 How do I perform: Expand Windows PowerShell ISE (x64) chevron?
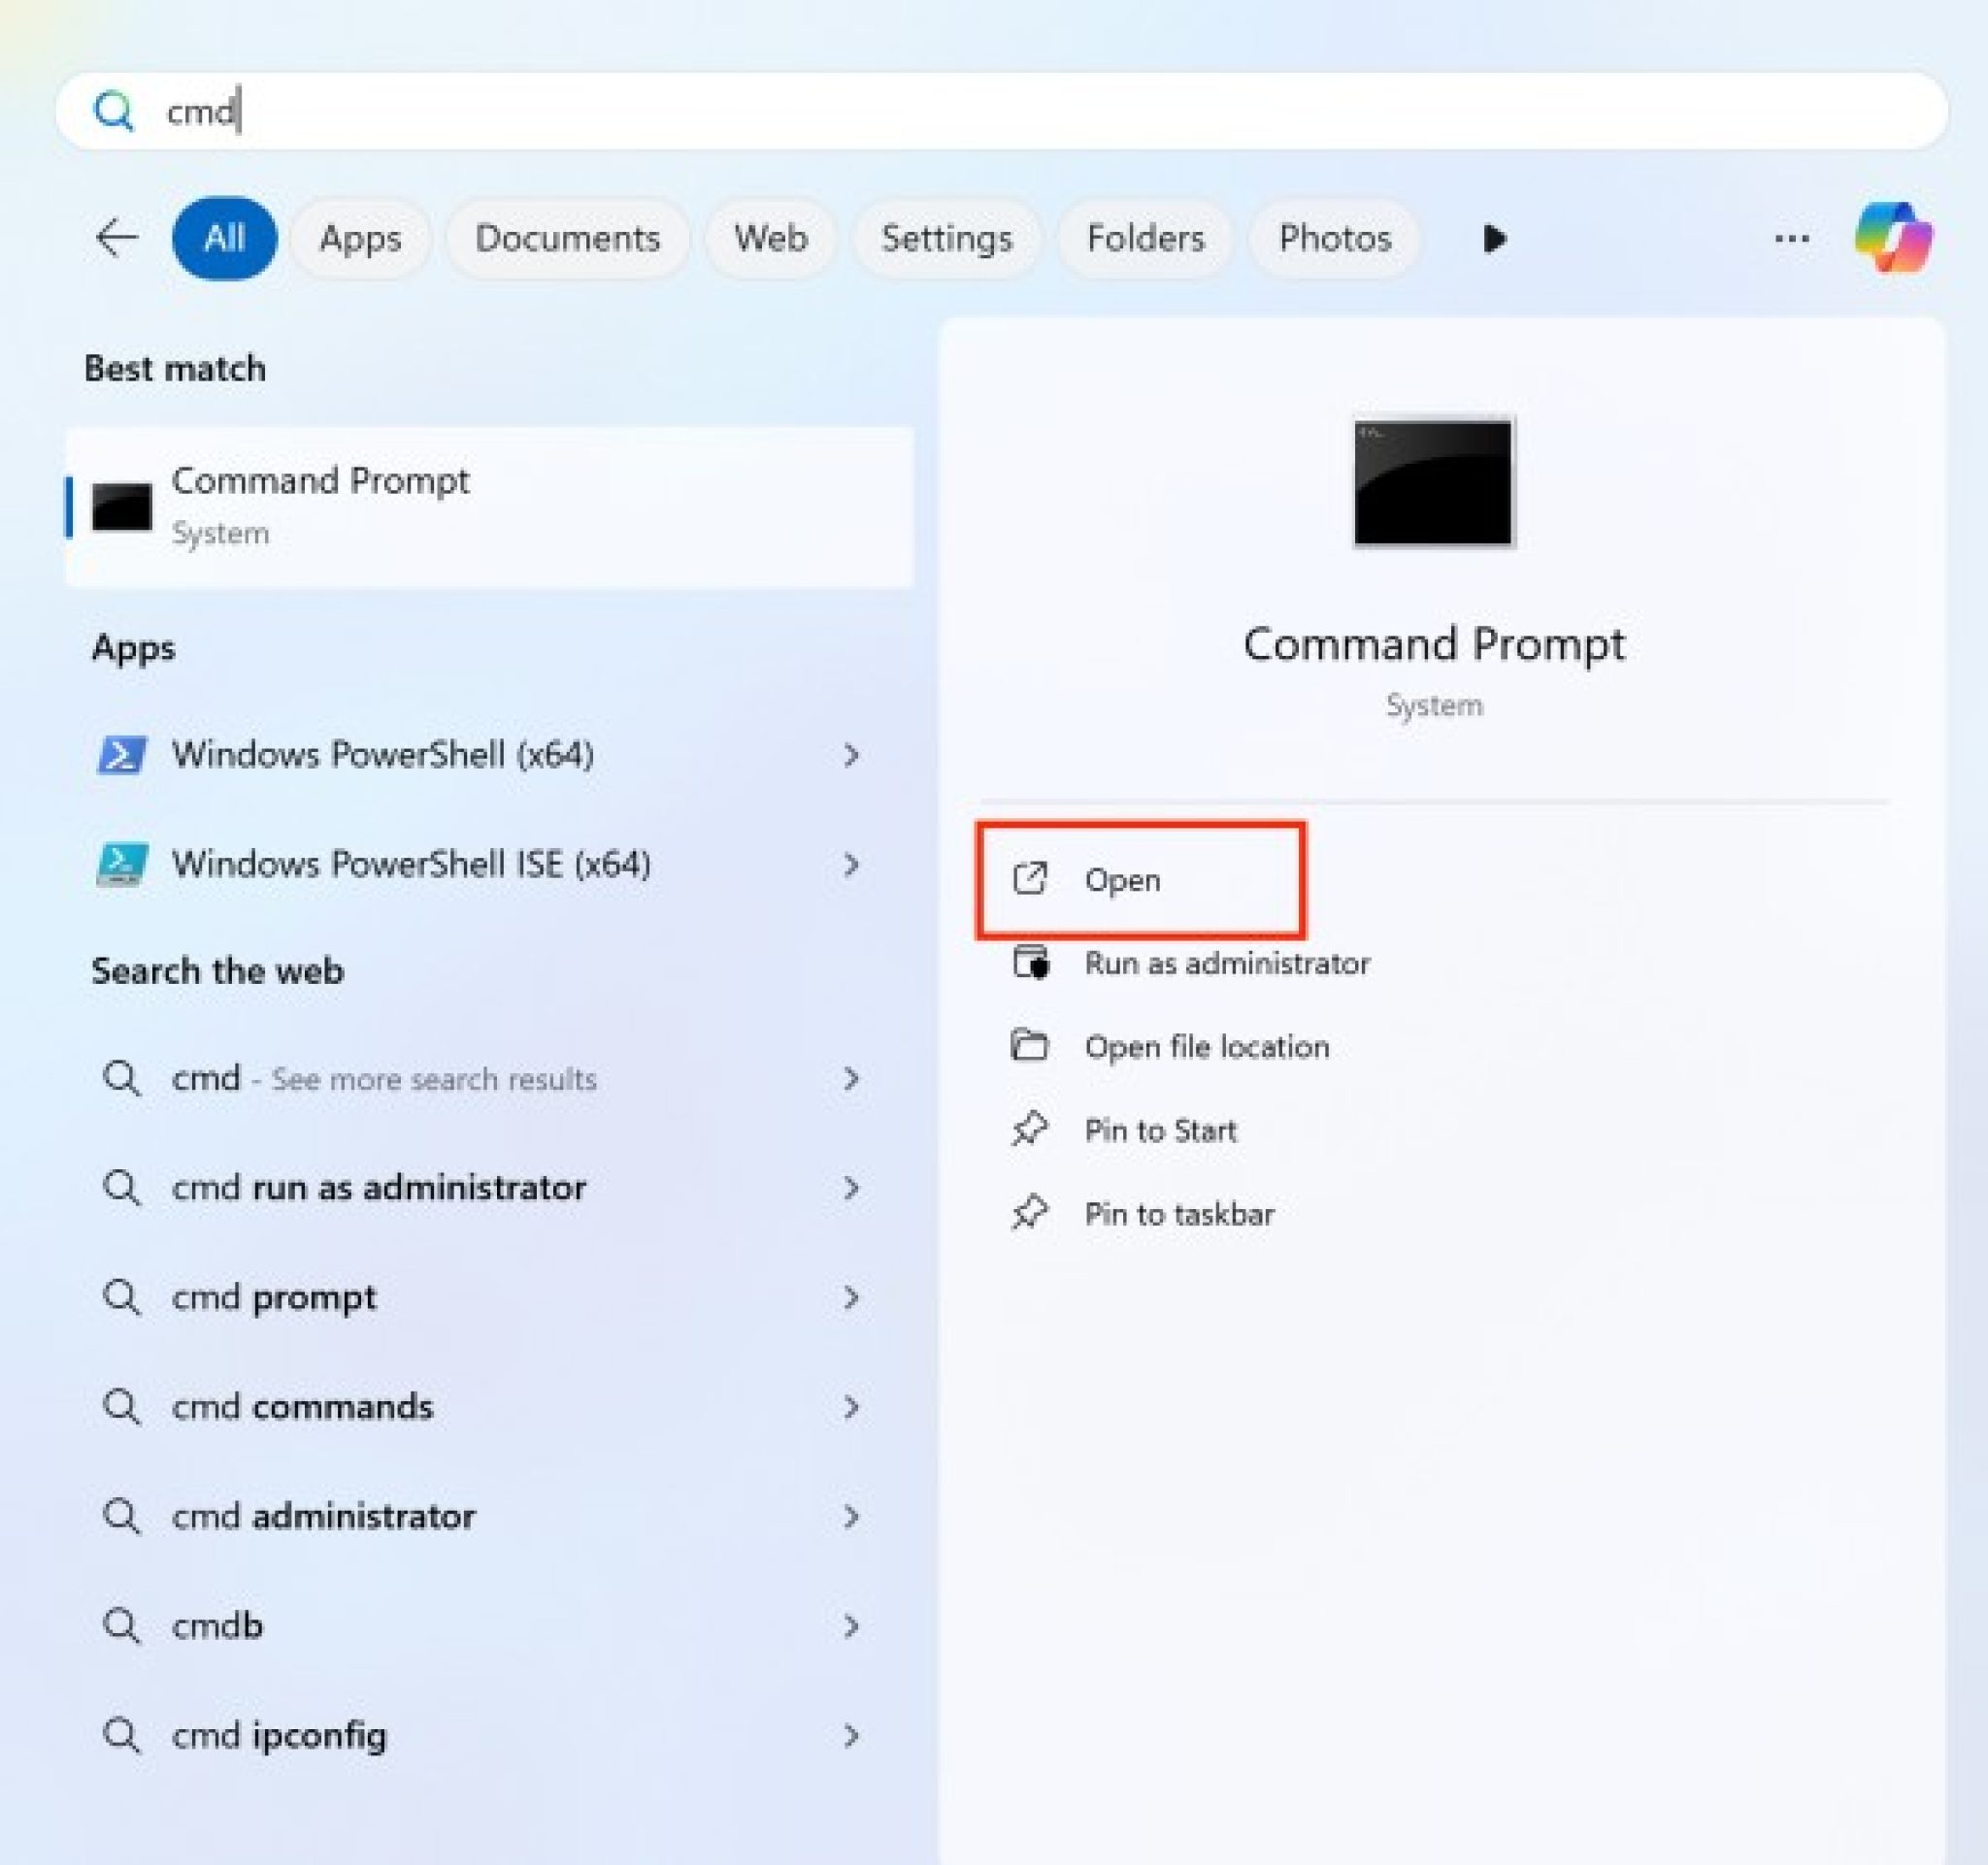[851, 865]
